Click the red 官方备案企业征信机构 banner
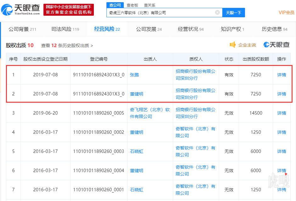Screen dimensions: 296x201 pos(69,10)
